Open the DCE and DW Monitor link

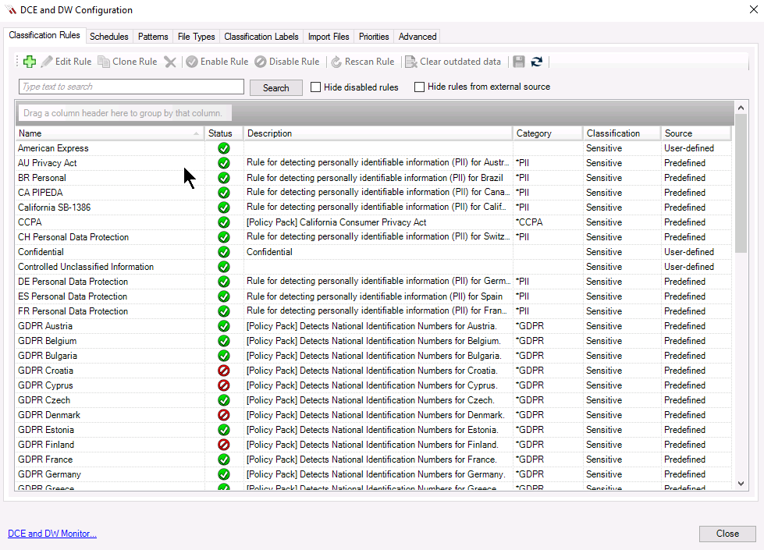pyautogui.click(x=52, y=534)
